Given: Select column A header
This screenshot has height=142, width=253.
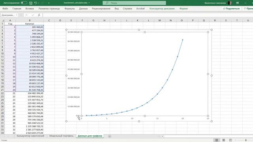Looking at the screenshot, I should [10, 21].
